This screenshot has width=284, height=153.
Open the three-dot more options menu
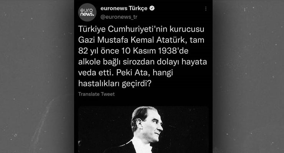coord(206,9)
